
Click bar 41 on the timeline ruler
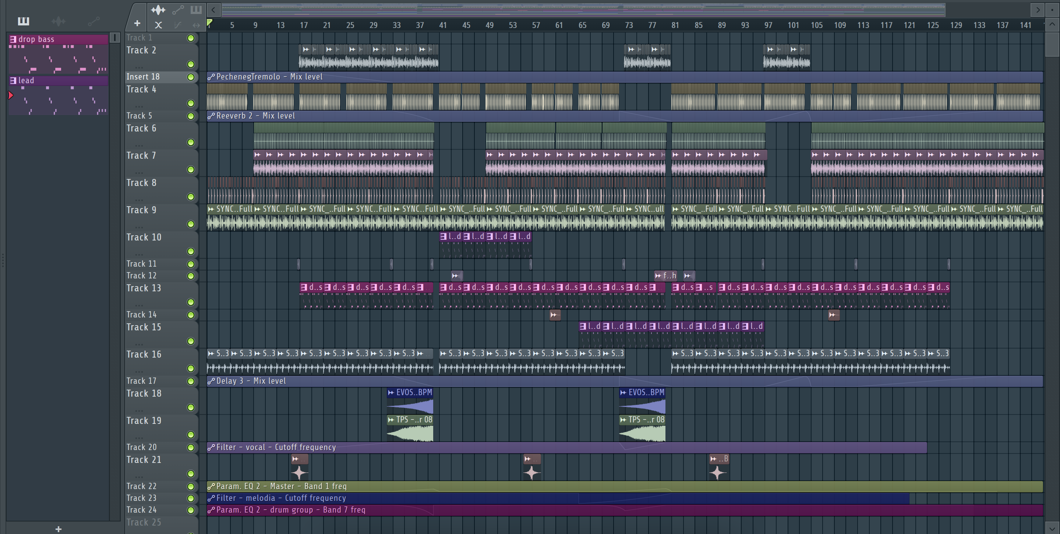pyautogui.click(x=443, y=25)
